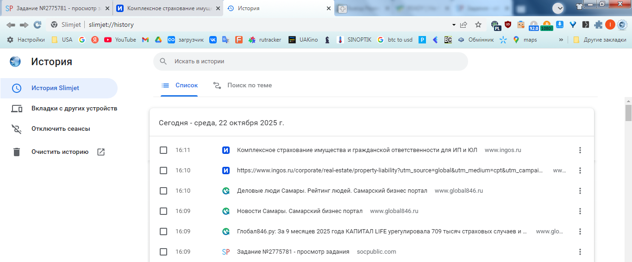
Task: Open the Другие закладки folder
Action: pyautogui.click(x=600, y=40)
